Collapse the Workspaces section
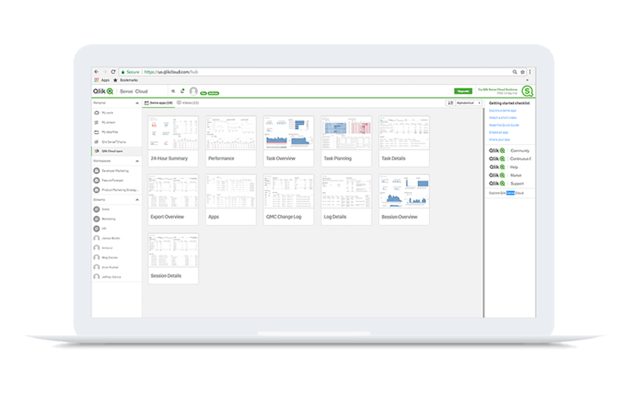This screenshot has height=394, width=630. point(137,162)
